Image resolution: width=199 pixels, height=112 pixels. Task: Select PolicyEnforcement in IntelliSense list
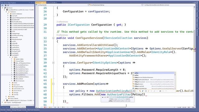153,82
